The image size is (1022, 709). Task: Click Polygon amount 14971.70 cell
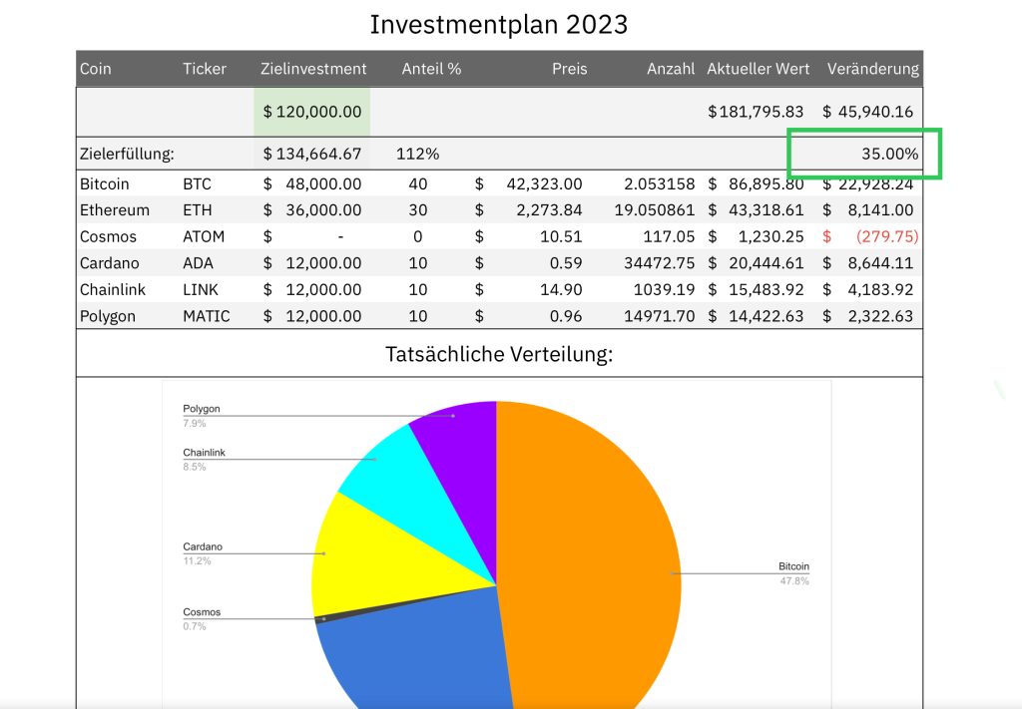point(659,316)
